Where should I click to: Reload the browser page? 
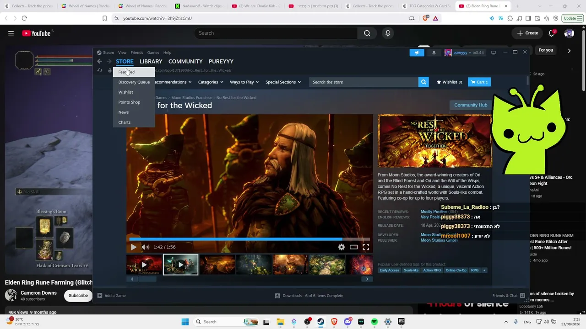point(24,18)
